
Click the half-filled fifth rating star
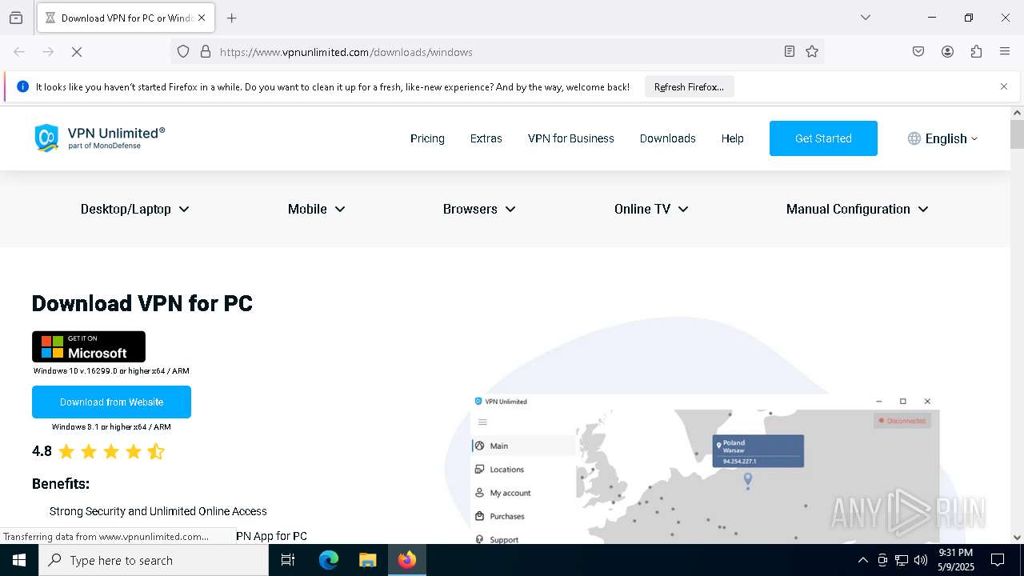(156, 452)
